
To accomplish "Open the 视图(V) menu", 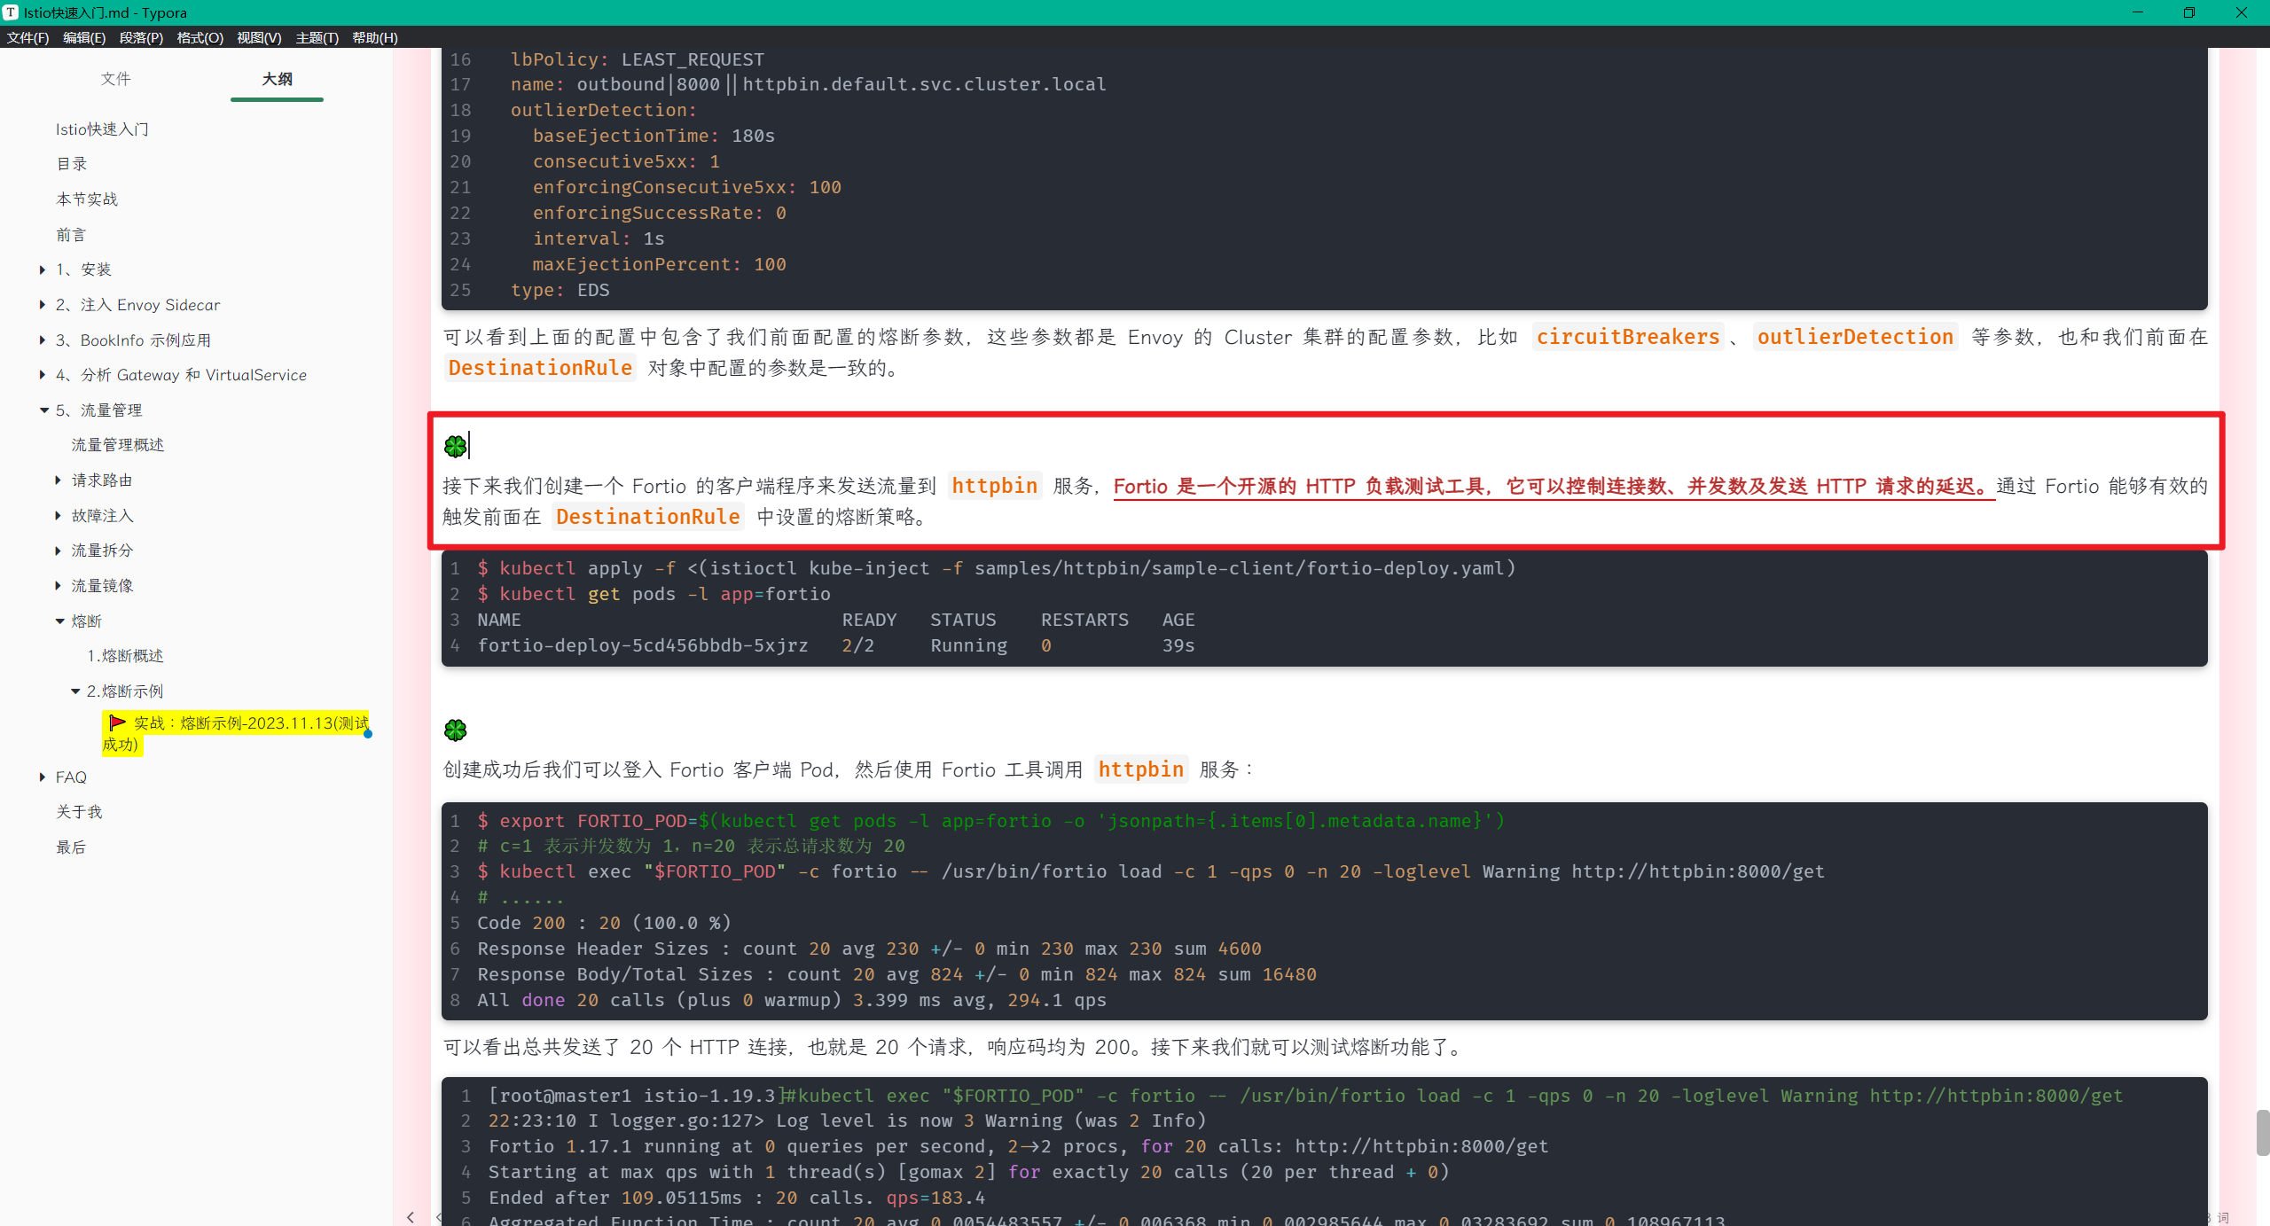I will (259, 37).
